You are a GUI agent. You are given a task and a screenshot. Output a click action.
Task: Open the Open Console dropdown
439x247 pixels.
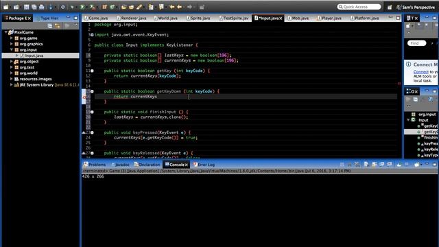(x=418, y=165)
